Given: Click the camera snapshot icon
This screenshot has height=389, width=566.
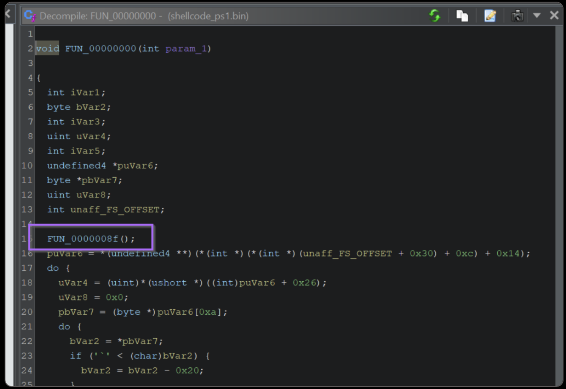Looking at the screenshot, I should click(517, 16).
